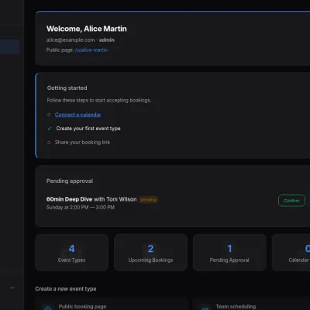Click the number 2 above Upcoming Bookings
The image size is (310, 310).
coord(150,249)
